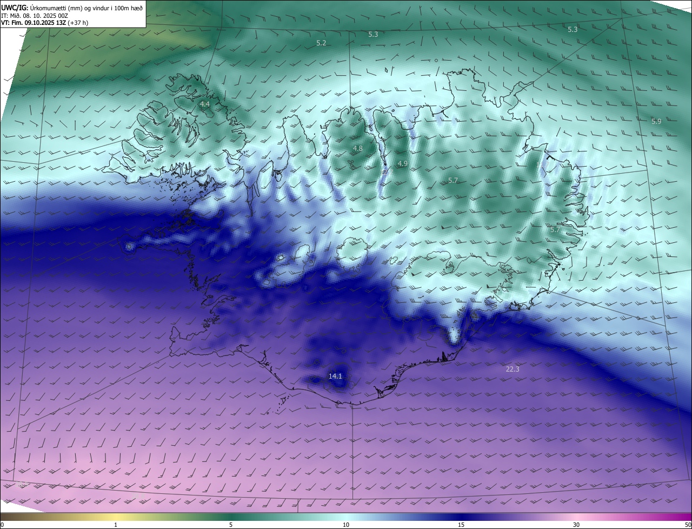Click the 4.4 value on the Westfjords
692x529 pixels.
coord(205,103)
